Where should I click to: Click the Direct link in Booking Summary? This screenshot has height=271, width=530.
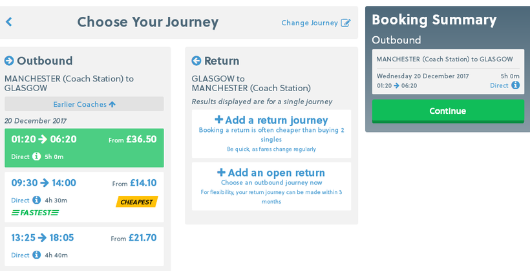tap(499, 85)
